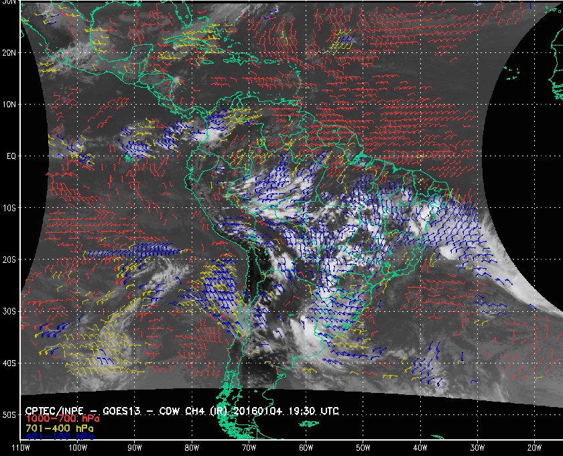
Task: Click the 70W longitude label
Action: (x=249, y=448)
